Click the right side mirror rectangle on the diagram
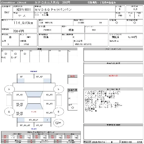The height and width of the screenshot is (144, 144). pyautogui.click(x=59, y=100)
